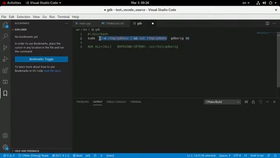Image resolution: width=280 pixels, height=158 pixels.
Task: Click the editor minimap
Action: (x=266, y=33)
